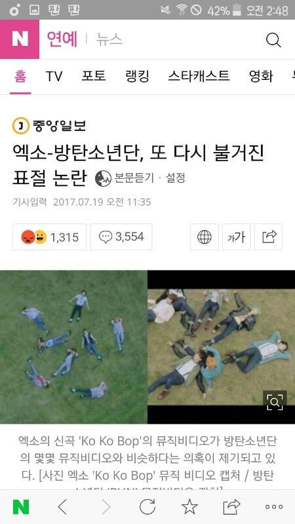Image resolution: width=295 pixels, height=524 pixels.
Task: Open bottom bar share icon
Action: (x=232, y=507)
